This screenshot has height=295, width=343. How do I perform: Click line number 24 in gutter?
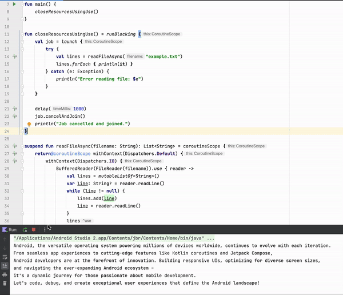click(6, 131)
